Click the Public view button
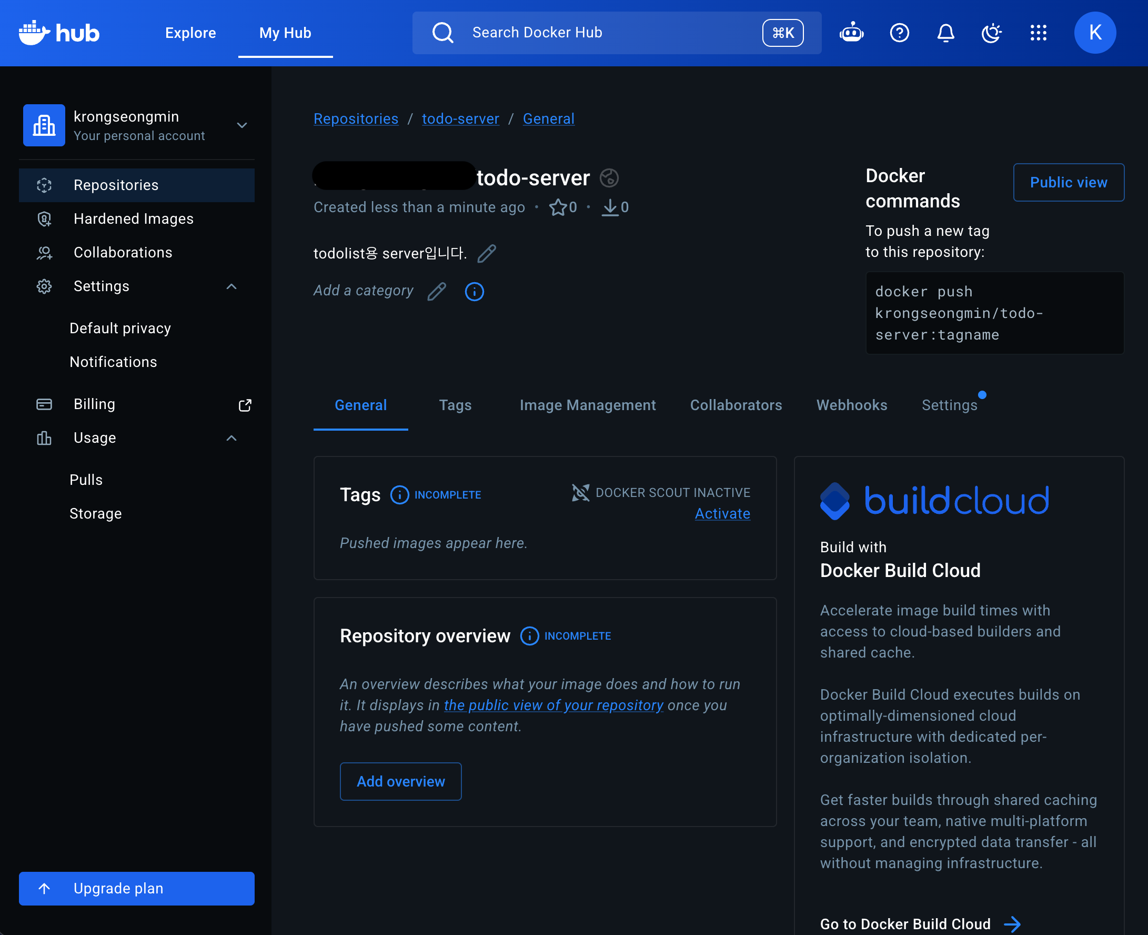The width and height of the screenshot is (1148, 935). (1069, 183)
